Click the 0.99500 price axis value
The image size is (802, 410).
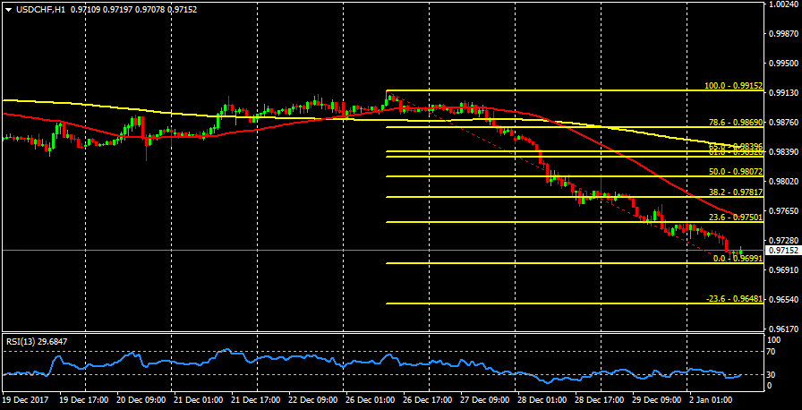tap(783, 64)
